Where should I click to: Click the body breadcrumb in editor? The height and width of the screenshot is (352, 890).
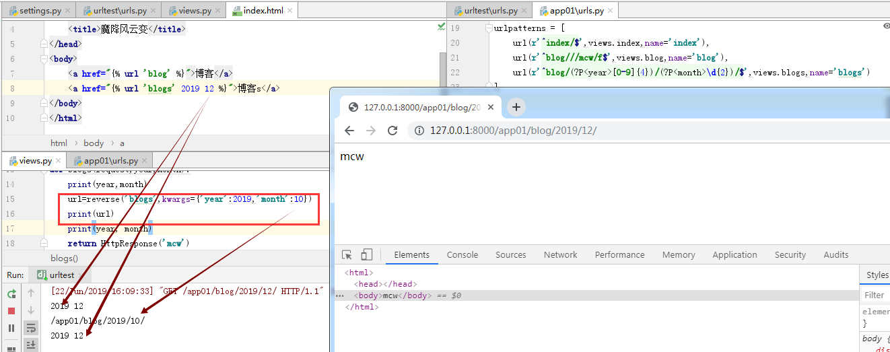94,143
